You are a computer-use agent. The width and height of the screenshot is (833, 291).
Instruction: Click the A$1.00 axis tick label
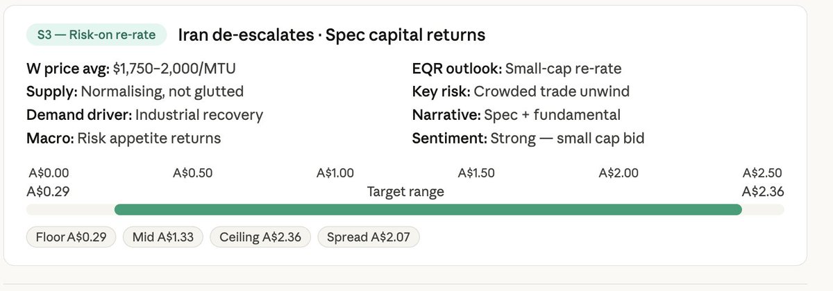[335, 173]
